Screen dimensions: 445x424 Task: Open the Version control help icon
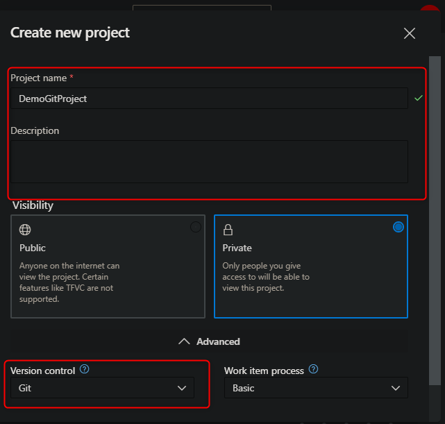point(85,369)
